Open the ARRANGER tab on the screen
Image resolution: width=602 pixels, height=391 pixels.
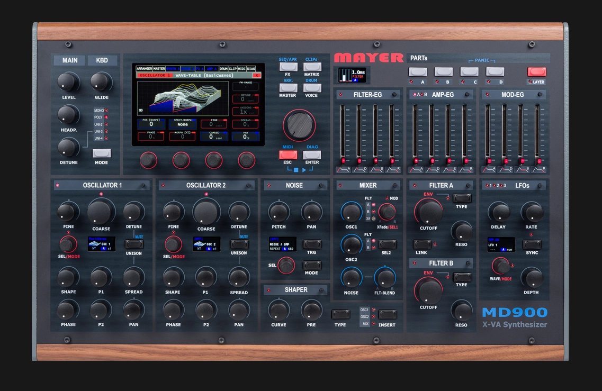(145, 69)
